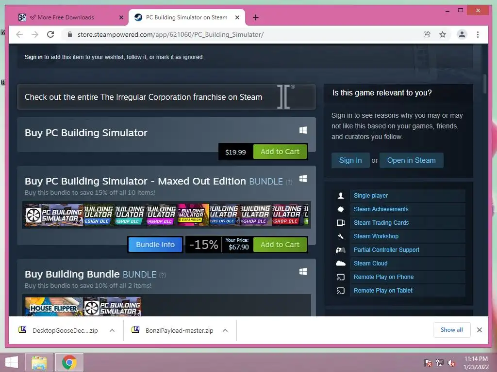Image resolution: width=497 pixels, height=372 pixels.
Task: Select the PC Building Simulator on Steam tab
Action: coord(187,17)
